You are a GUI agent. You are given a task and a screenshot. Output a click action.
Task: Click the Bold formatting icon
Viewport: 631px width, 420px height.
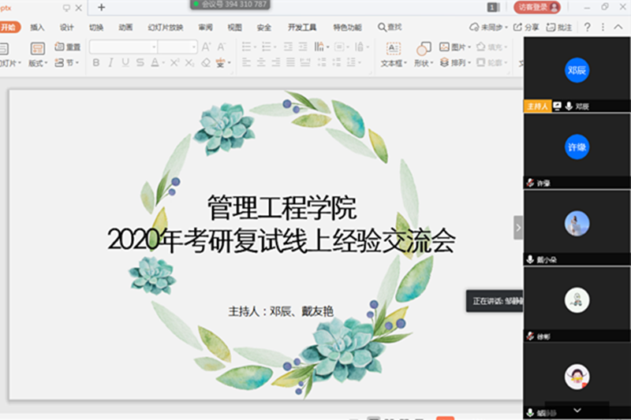[96, 63]
